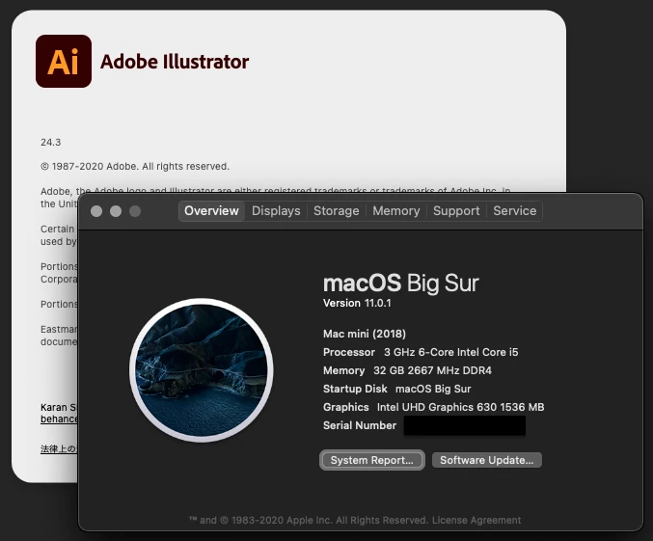Viewport: 653px width, 541px height.
Task: Click the 24.3 version number in Illustrator
Action: (51, 143)
